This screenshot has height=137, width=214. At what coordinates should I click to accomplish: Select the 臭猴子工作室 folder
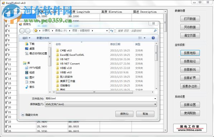[x=66, y=81]
